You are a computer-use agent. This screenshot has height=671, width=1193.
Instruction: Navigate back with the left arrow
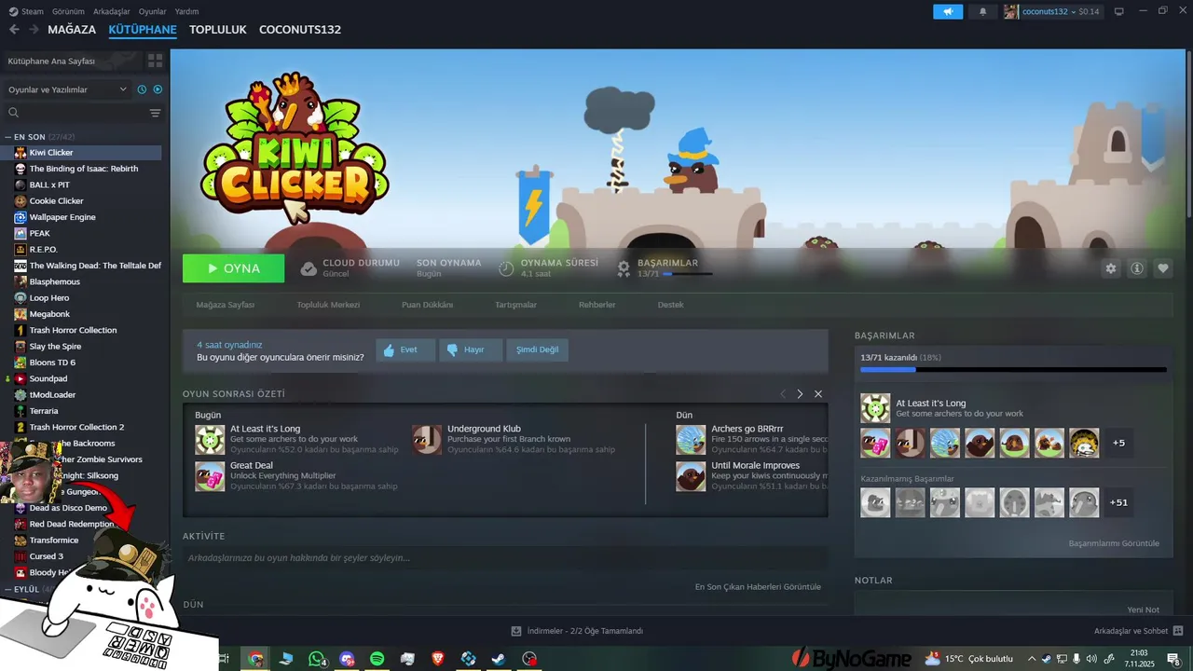[14, 29]
